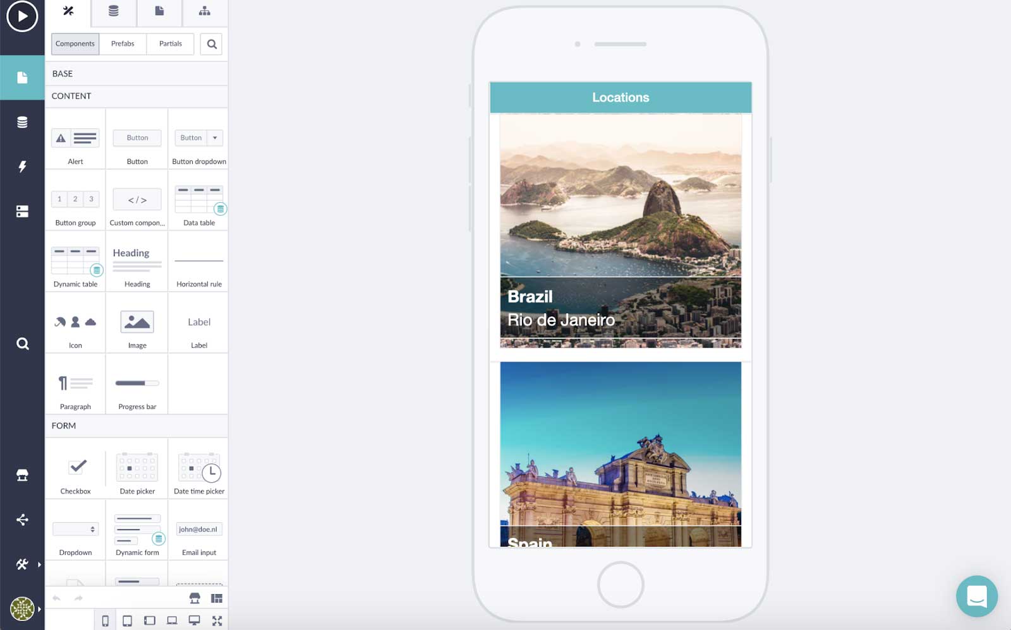Screen dimensions: 1011x630
Task: Click the share/merge icon in sidebar
Action: [22, 520]
